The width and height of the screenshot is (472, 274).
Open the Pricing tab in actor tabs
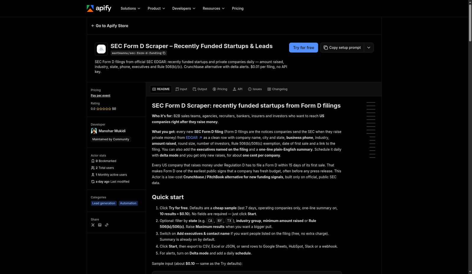220,89
